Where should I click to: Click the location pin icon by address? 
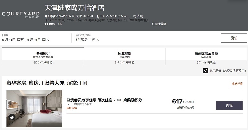[46, 17]
